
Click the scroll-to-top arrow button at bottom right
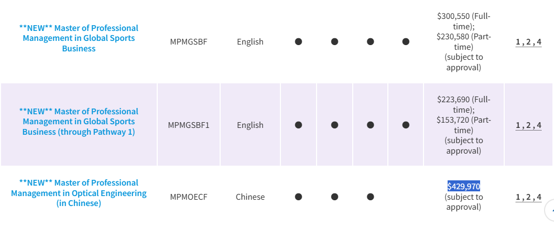549,211
